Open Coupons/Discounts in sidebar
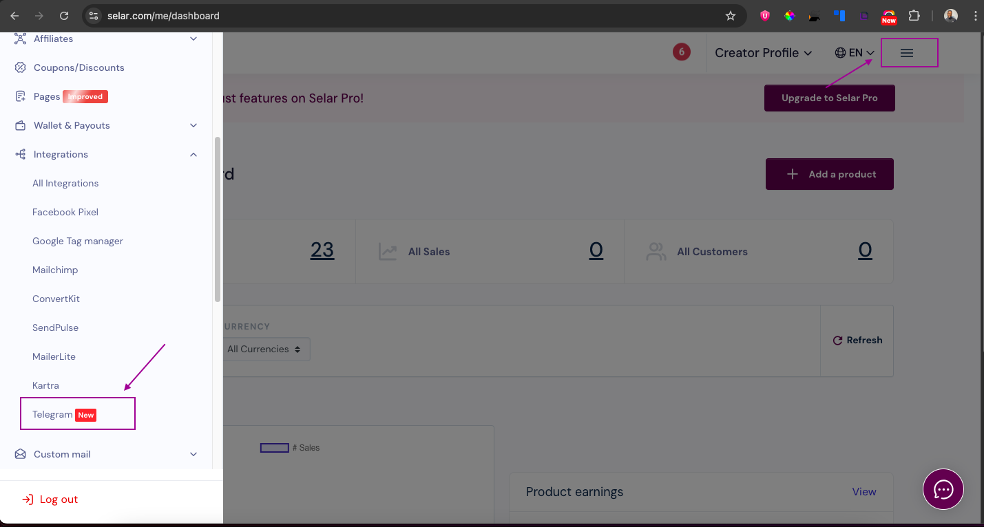 (79, 67)
